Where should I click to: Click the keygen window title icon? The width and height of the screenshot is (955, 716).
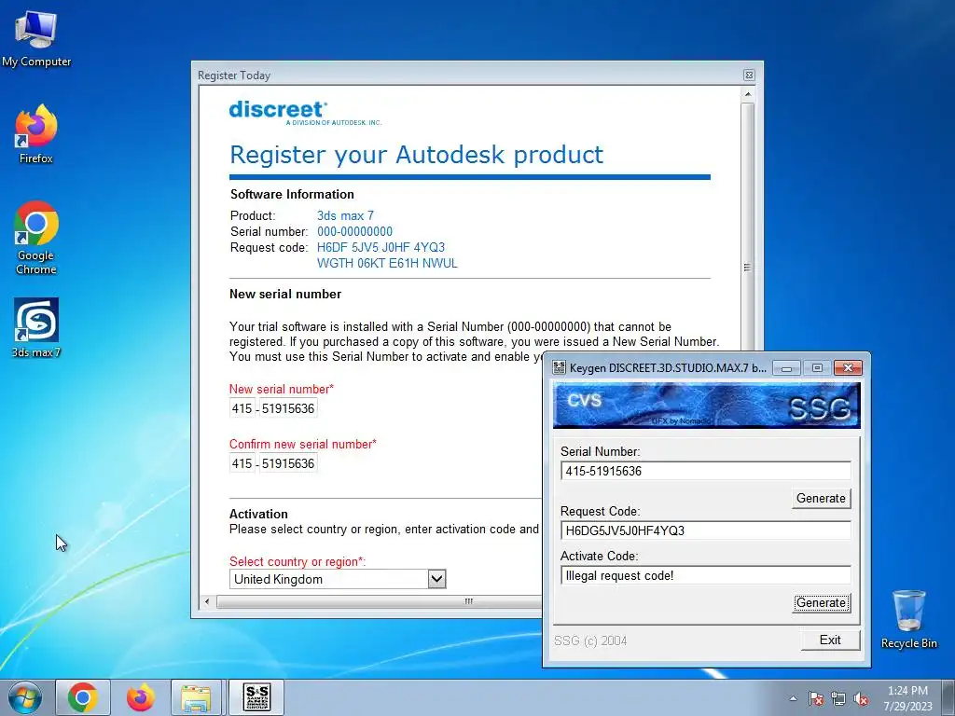point(559,367)
